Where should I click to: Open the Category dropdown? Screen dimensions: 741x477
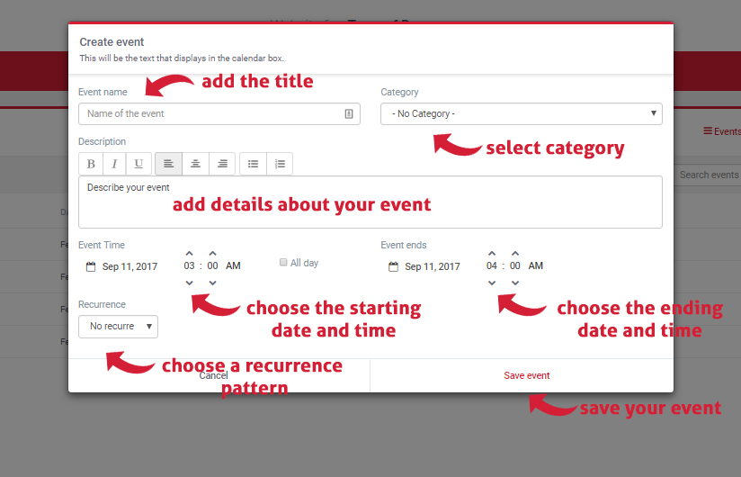522,114
